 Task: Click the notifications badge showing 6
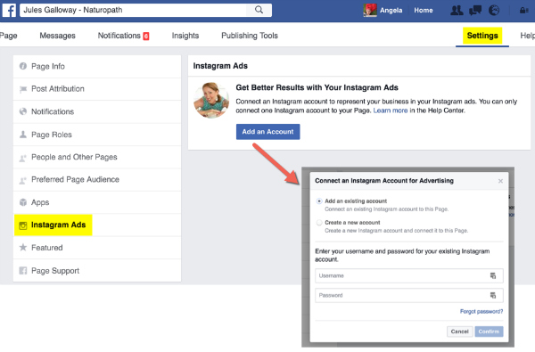[x=146, y=37]
